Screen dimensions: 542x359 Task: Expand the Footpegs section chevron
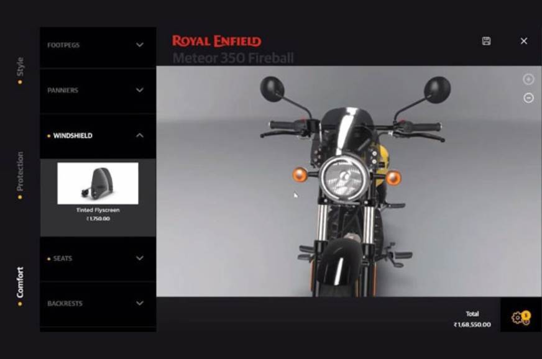140,45
